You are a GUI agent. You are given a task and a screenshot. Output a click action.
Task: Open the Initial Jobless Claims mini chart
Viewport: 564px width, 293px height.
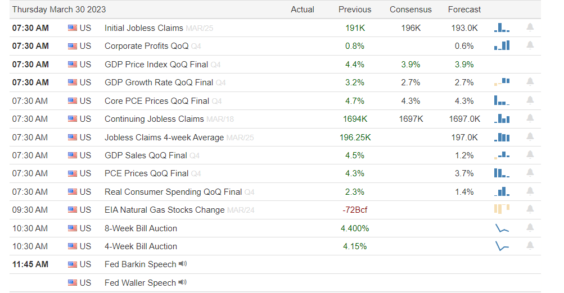502,28
